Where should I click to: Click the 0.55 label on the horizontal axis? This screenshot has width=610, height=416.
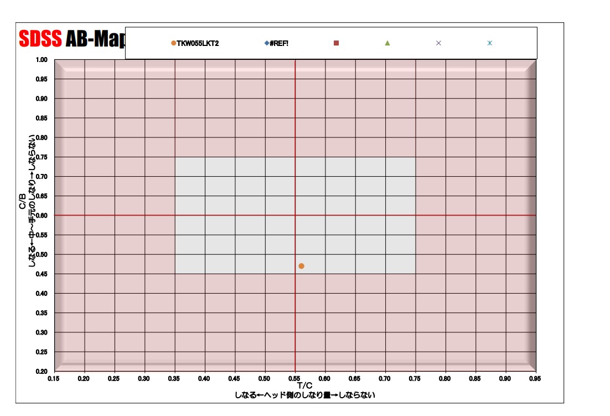[294, 378]
